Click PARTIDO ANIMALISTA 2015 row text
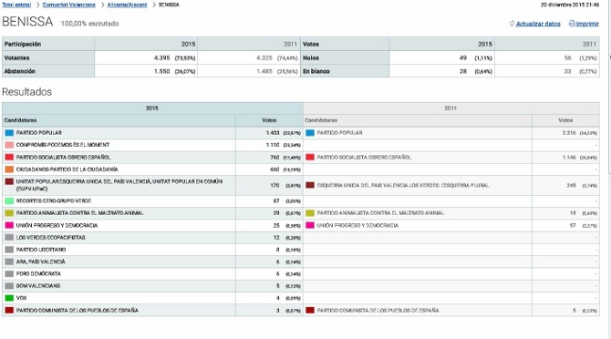Screen dimensions: 611x339 click(80, 213)
